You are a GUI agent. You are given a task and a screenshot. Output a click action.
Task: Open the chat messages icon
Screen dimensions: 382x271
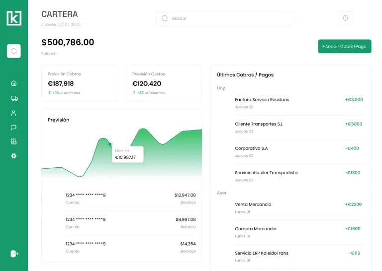tap(13, 128)
